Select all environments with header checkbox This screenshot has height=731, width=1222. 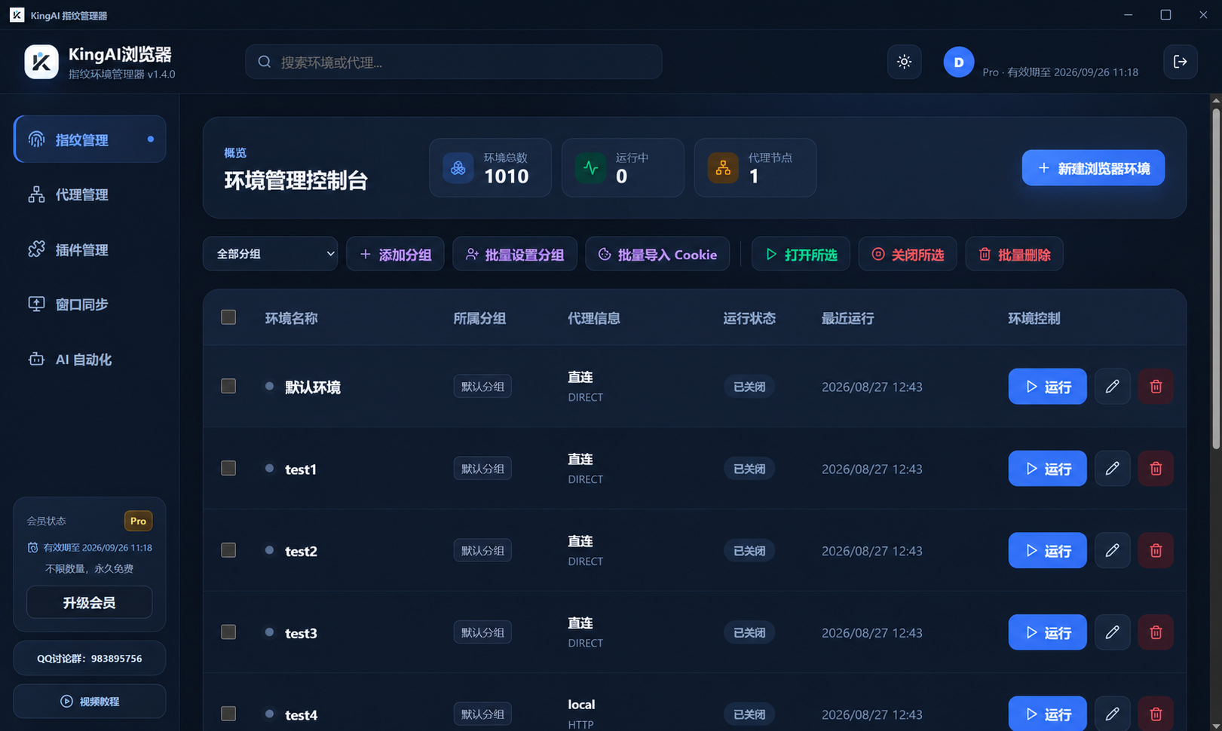click(228, 317)
